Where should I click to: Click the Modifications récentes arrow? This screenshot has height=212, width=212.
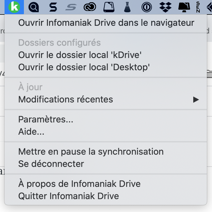196,100
